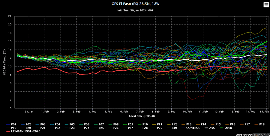Open the chart hamburger menu
This screenshot has width=270, height=136.
(x=266, y=4)
